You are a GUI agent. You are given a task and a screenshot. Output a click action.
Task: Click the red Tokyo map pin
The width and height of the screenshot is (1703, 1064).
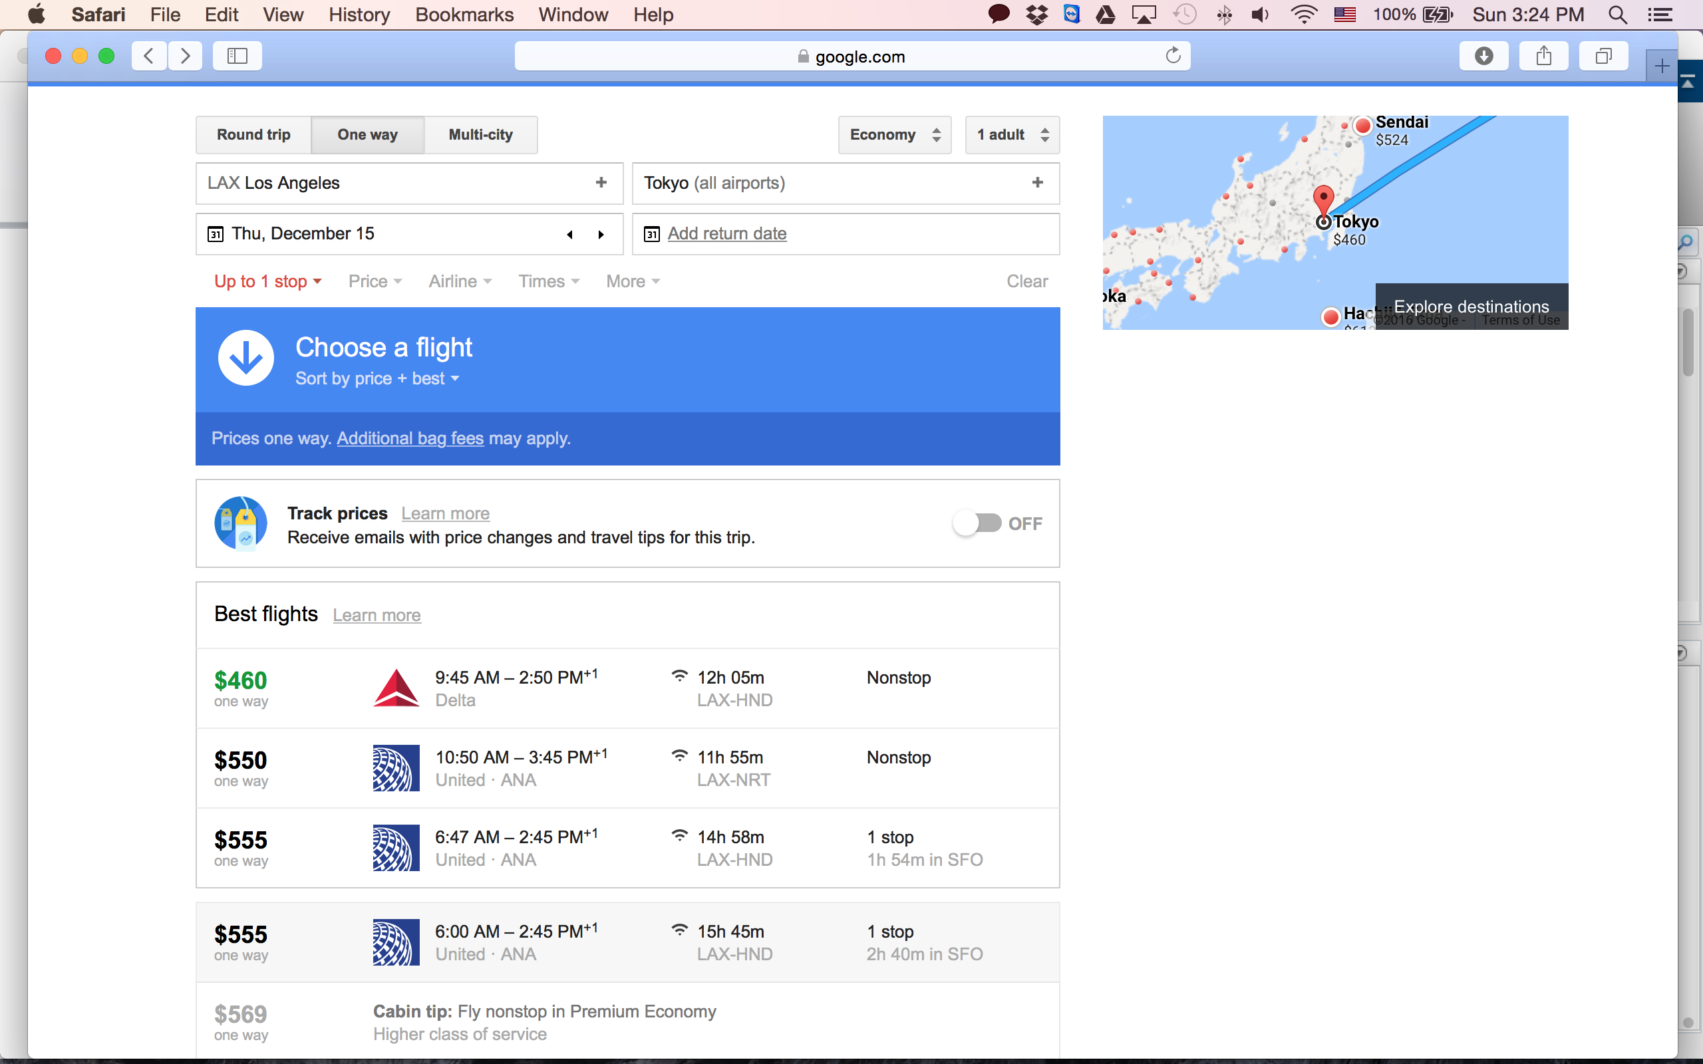tap(1324, 202)
